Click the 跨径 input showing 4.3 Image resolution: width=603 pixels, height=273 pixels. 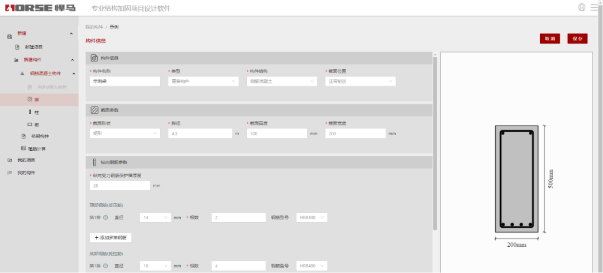tap(200, 133)
